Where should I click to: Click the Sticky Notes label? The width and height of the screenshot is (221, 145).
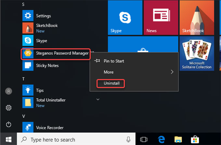click(x=47, y=65)
